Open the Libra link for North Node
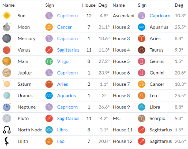Screen dimensions: 188x149 click(62, 130)
